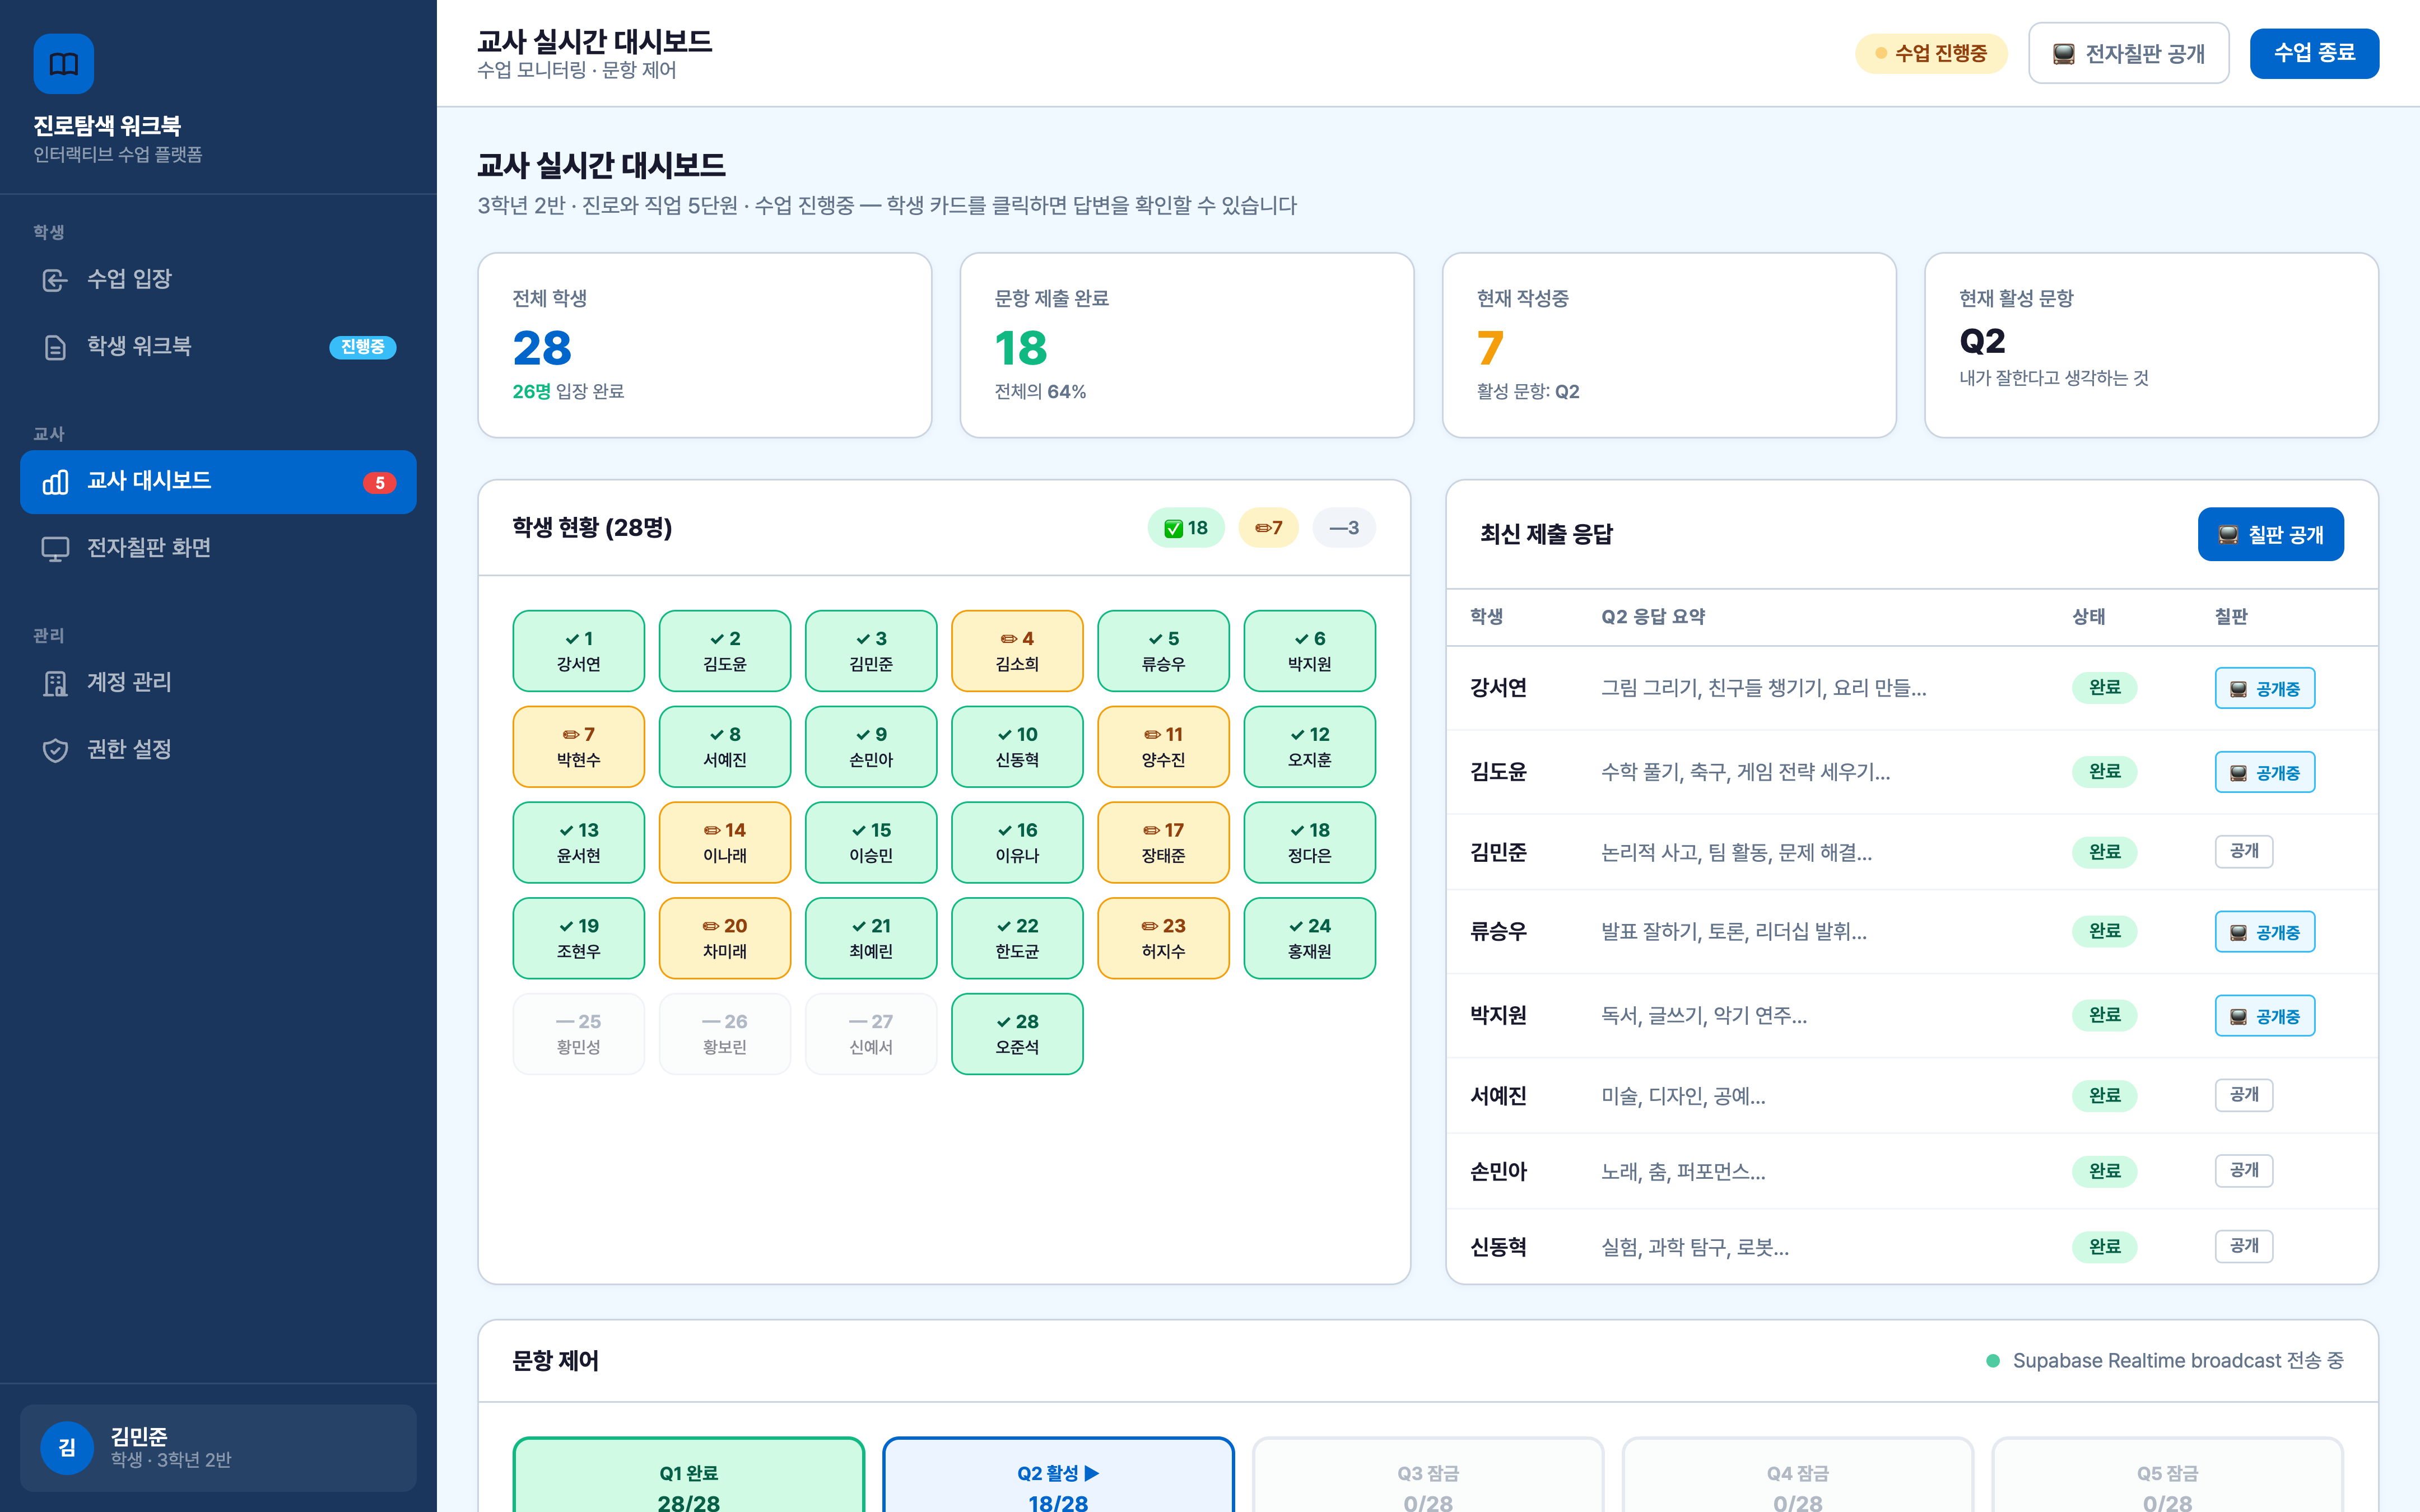Open student card 26 황보린
The width and height of the screenshot is (2420, 1512).
tap(725, 1035)
